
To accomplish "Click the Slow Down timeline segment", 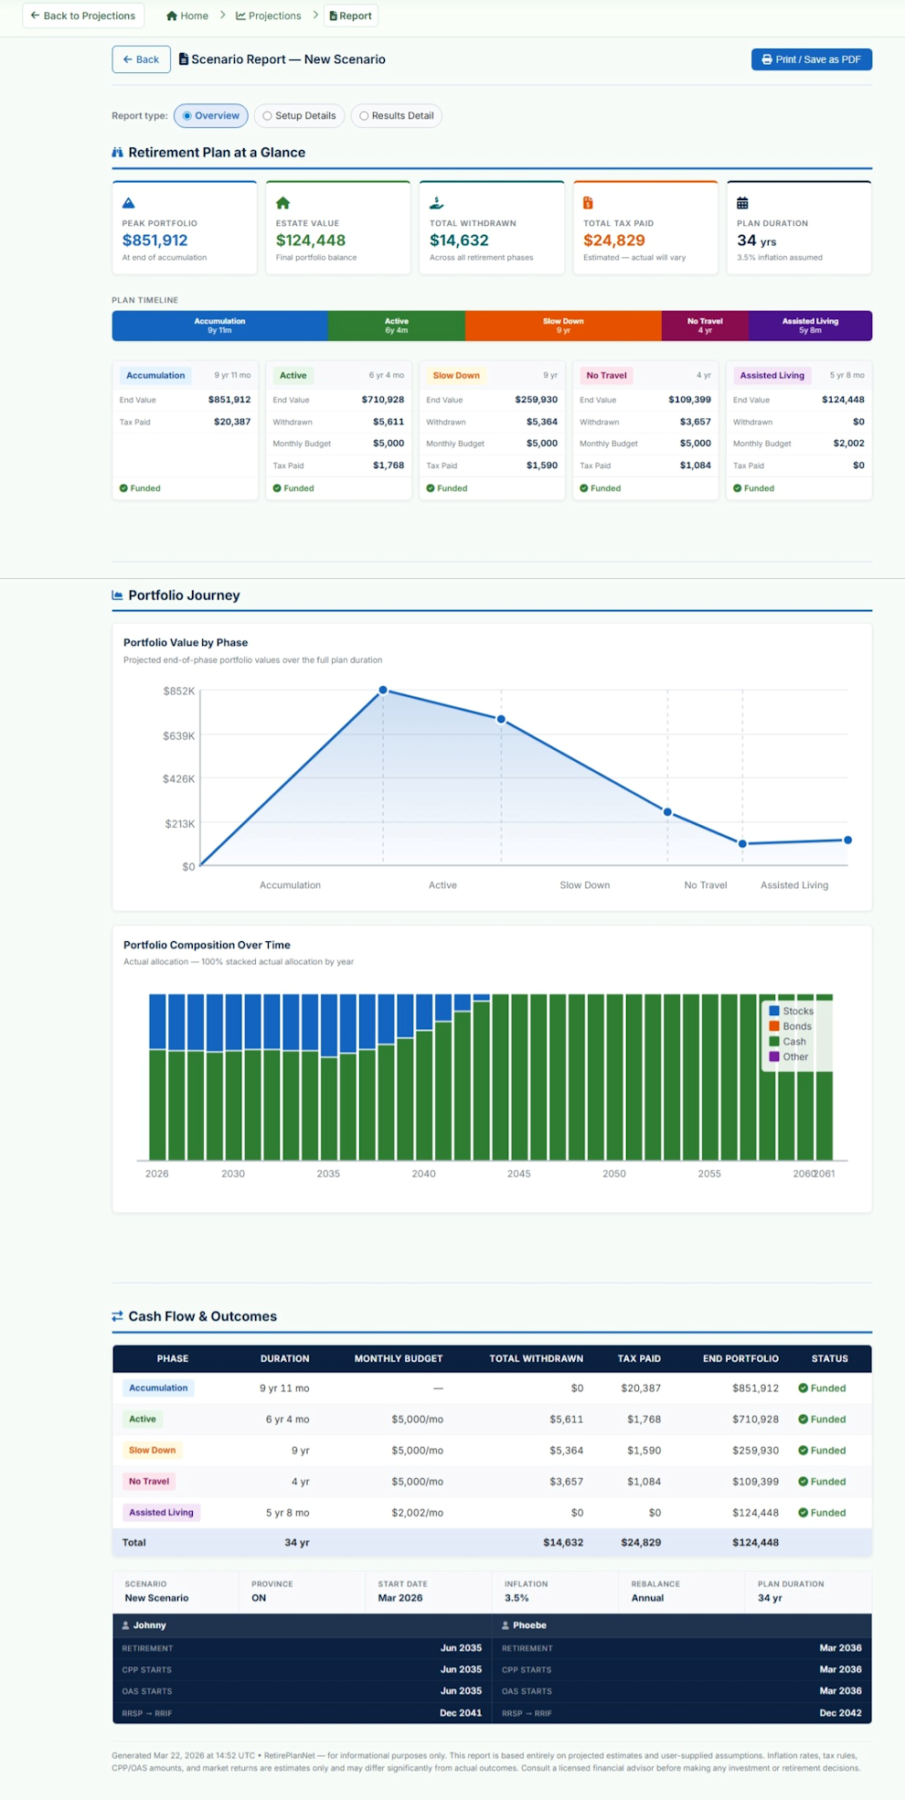I will click(x=563, y=326).
